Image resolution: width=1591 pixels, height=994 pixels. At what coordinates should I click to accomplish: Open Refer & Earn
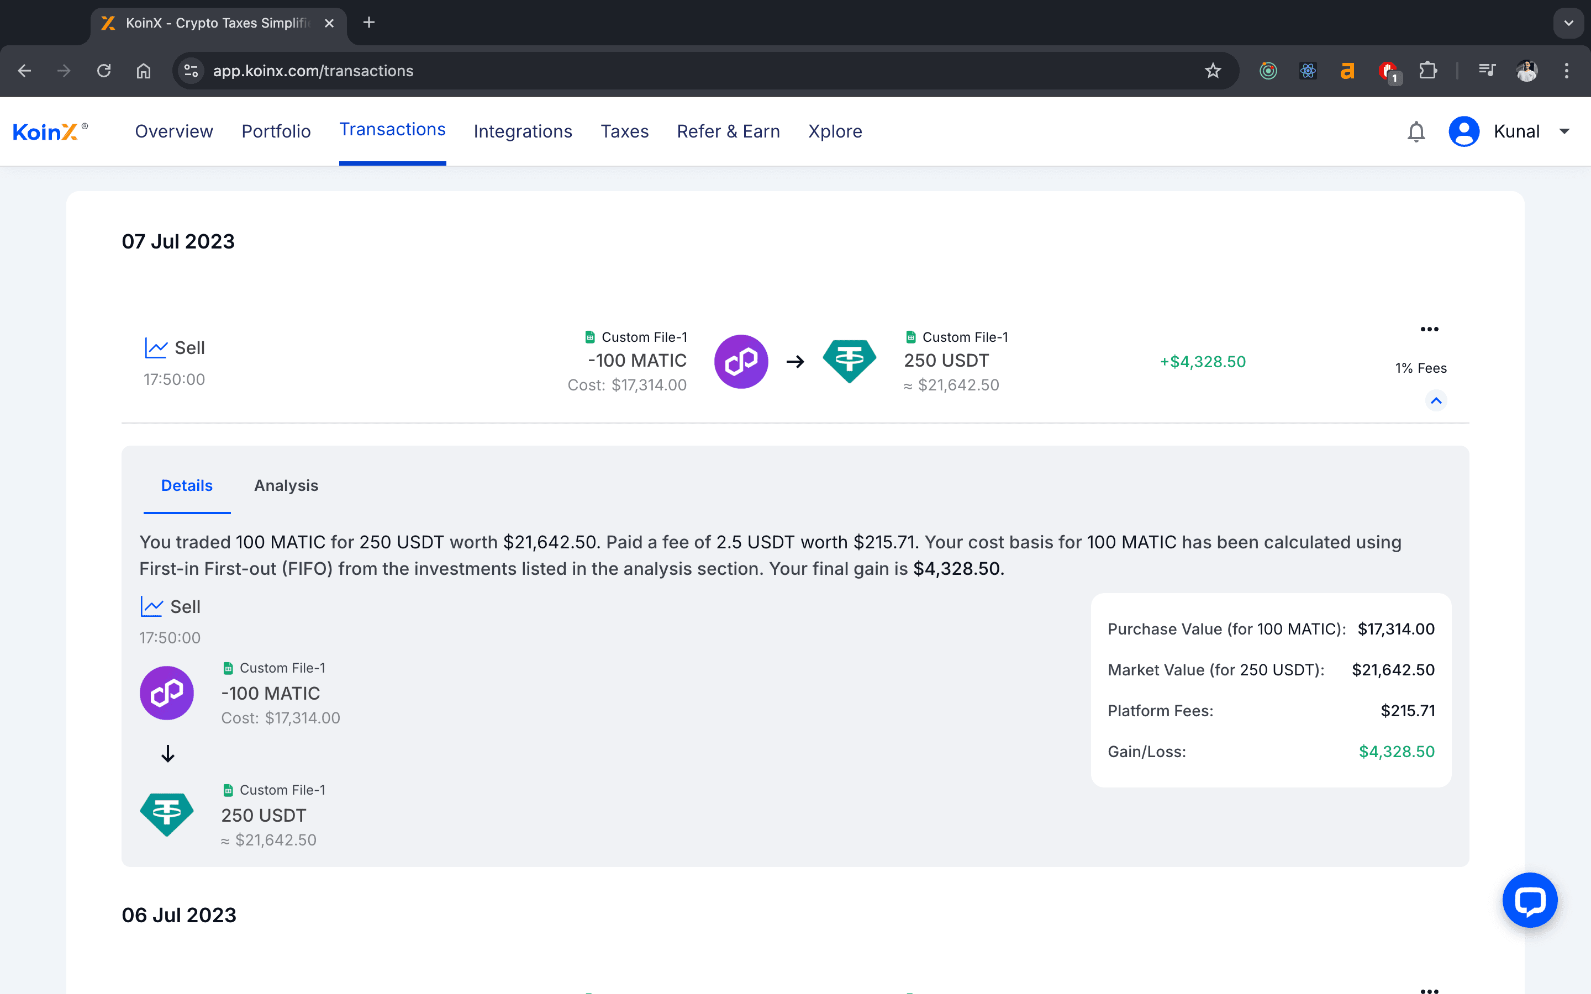click(729, 131)
